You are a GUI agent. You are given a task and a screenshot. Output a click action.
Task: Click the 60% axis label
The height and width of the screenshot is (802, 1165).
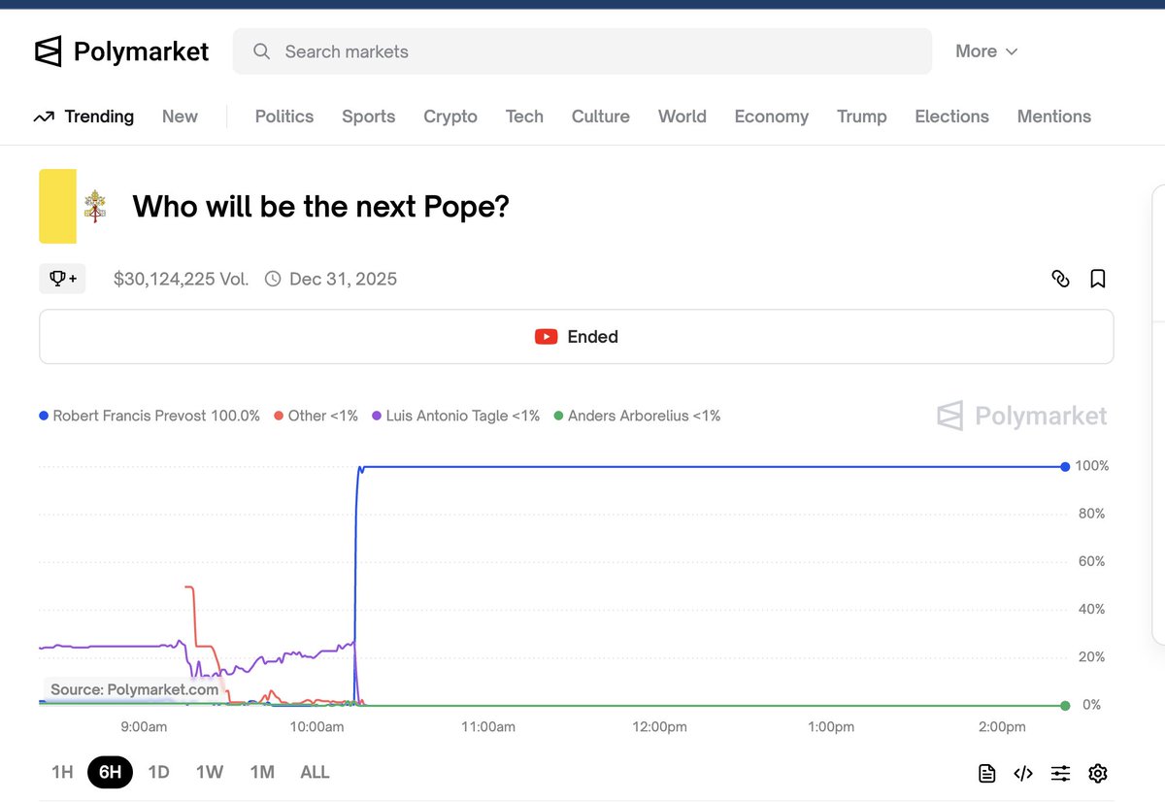pyautogui.click(x=1091, y=561)
